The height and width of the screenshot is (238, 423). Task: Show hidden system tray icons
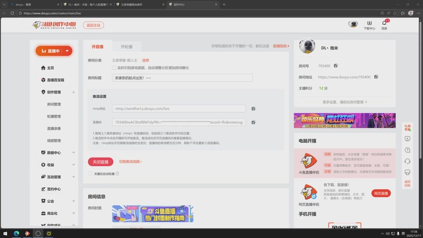click(382, 233)
